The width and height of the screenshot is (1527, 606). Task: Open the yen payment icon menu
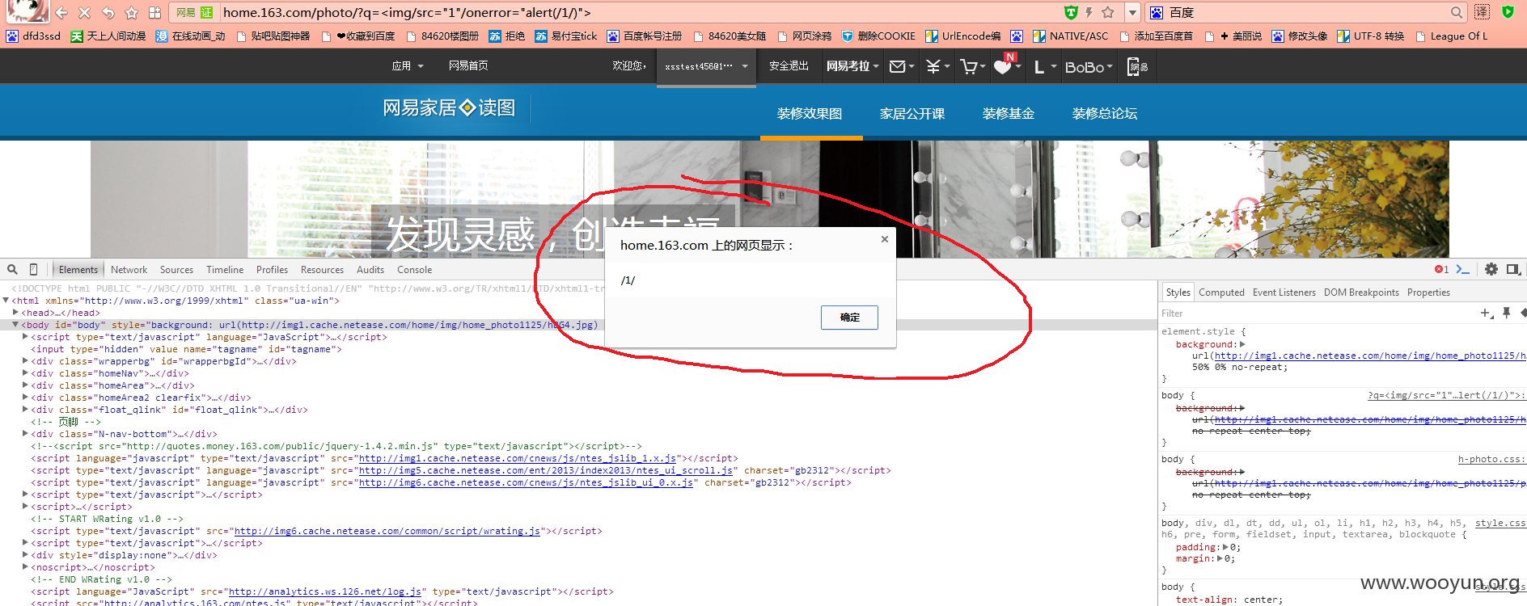[x=937, y=66]
